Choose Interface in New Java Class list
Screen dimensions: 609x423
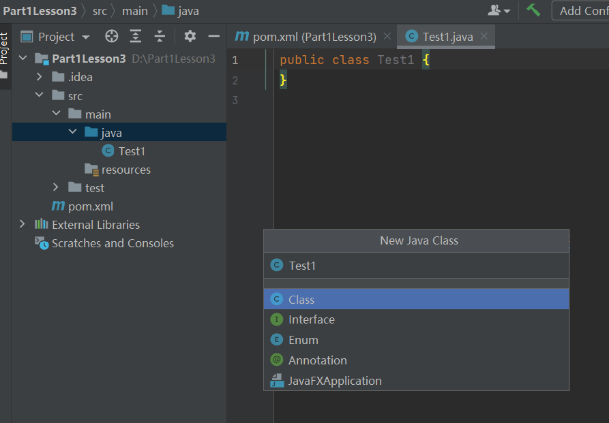311,319
